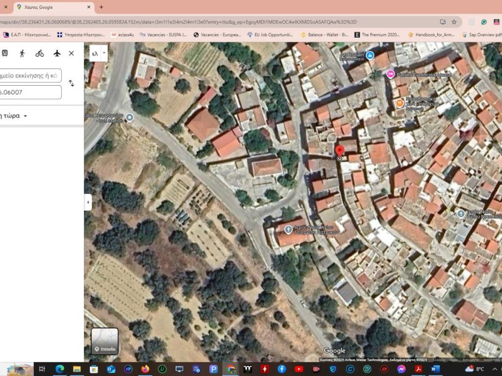
Task: Bookmark this page with the star icon
Action: [454, 22]
